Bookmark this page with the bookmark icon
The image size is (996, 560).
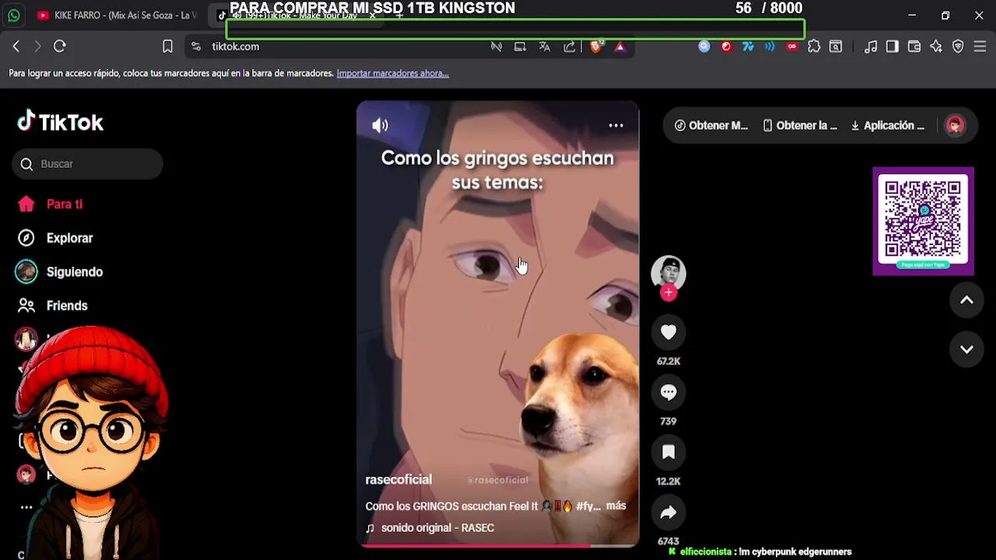pos(167,47)
